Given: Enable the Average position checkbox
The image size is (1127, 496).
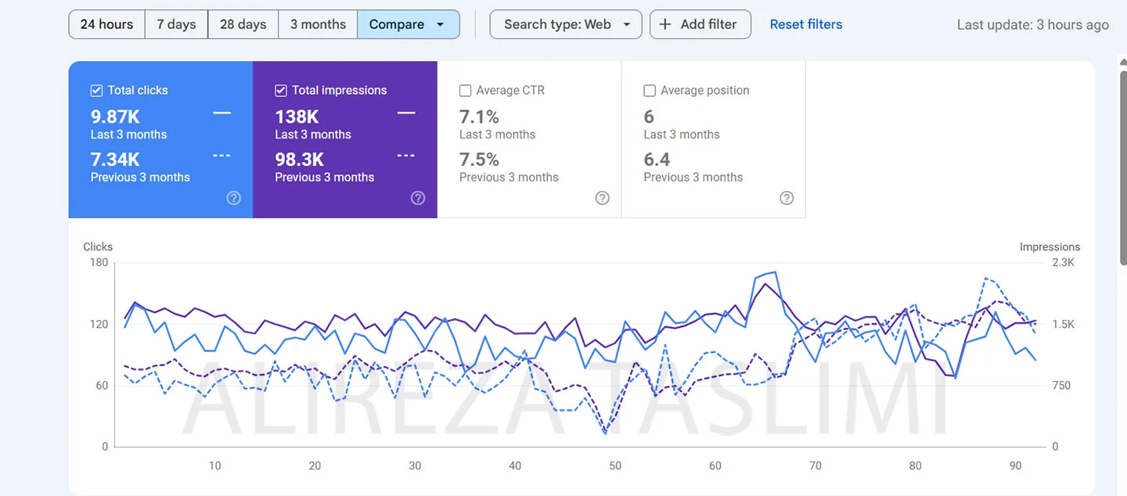Looking at the screenshot, I should click(x=650, y=91).
